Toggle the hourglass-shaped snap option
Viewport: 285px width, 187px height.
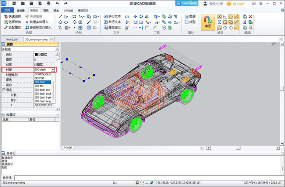tap(219, 22)
